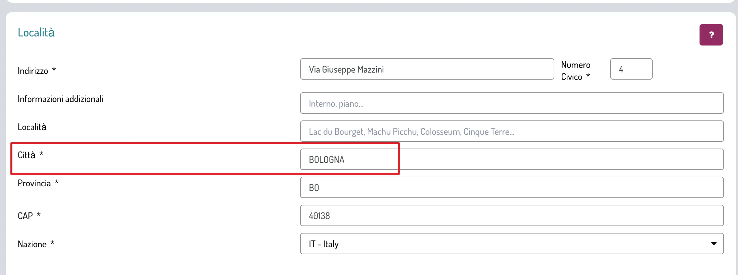Viewport: 738px width, 275px height.
Task: Click the CAP field showing 40138
Action: [x=512, y=216]
